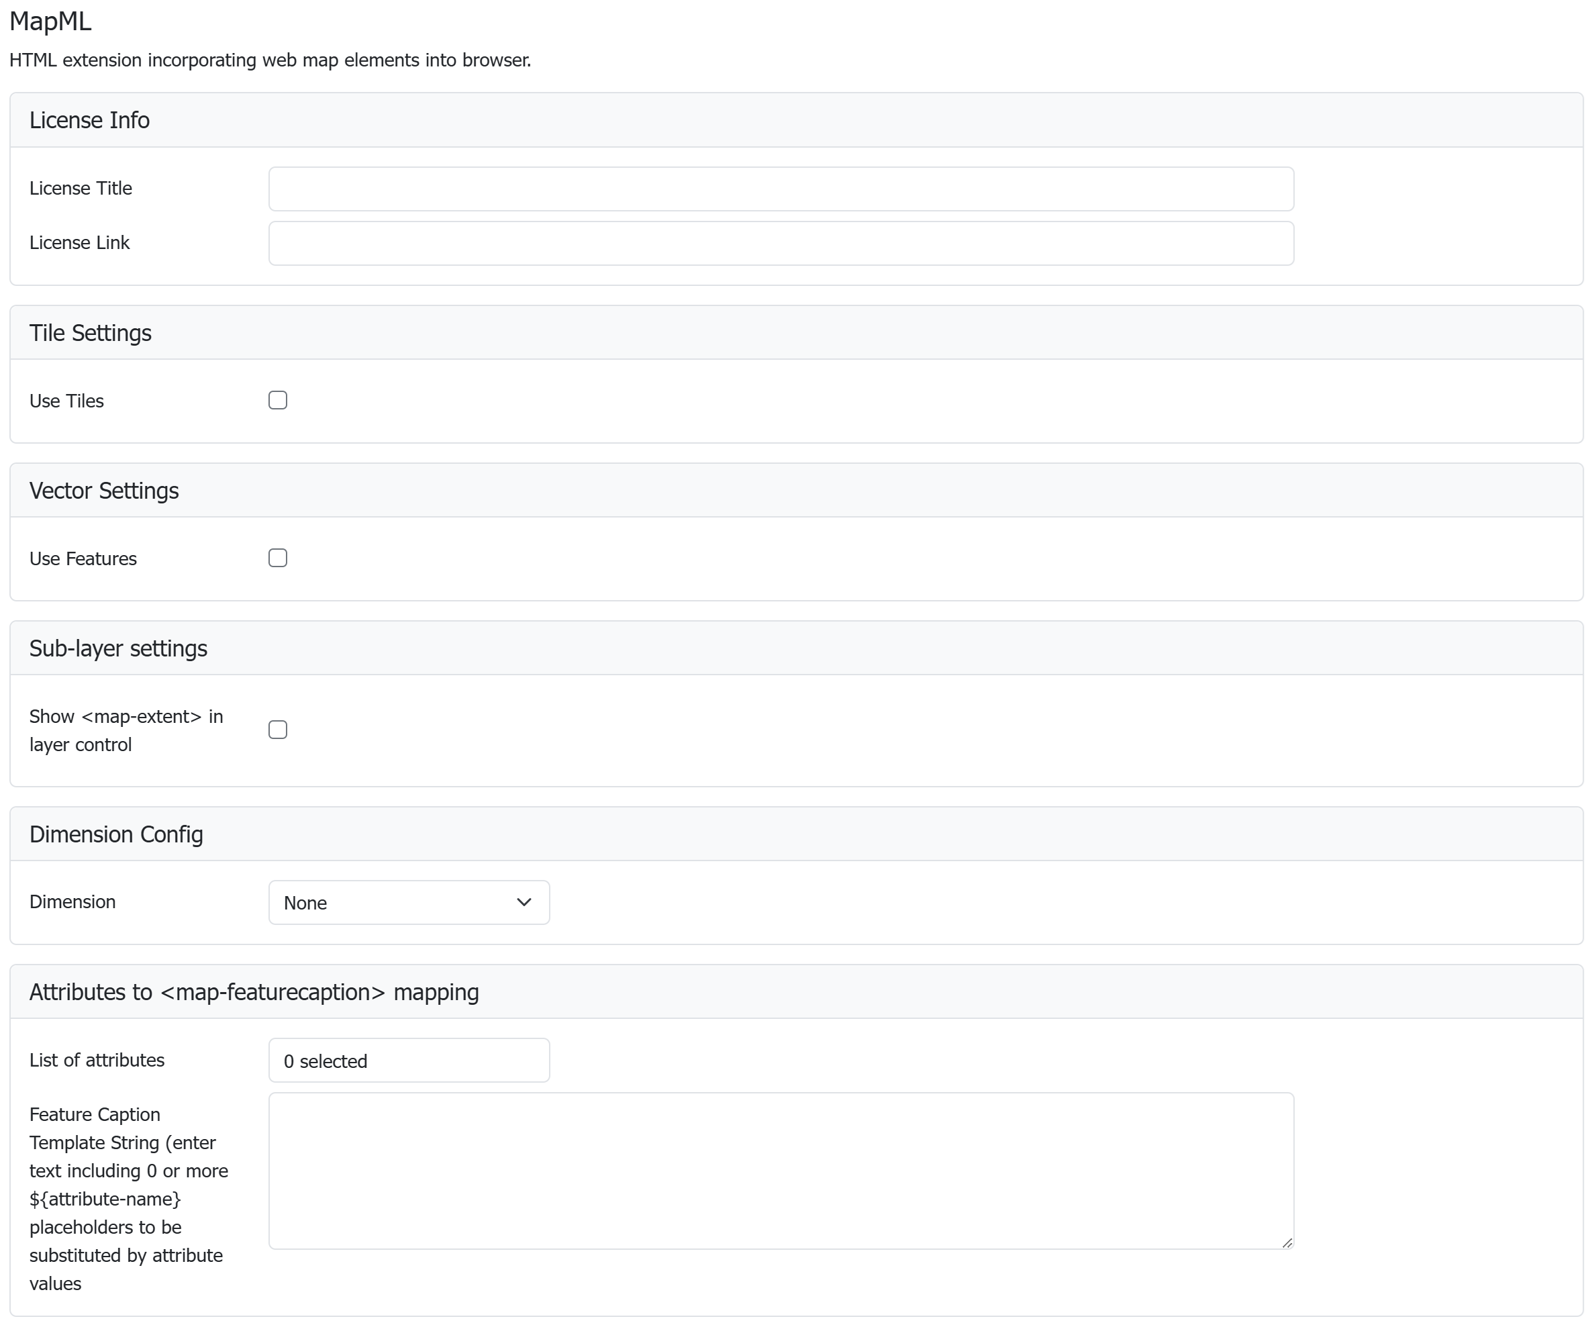
Task: Click the License Title text field
Action: click(781, 189)
